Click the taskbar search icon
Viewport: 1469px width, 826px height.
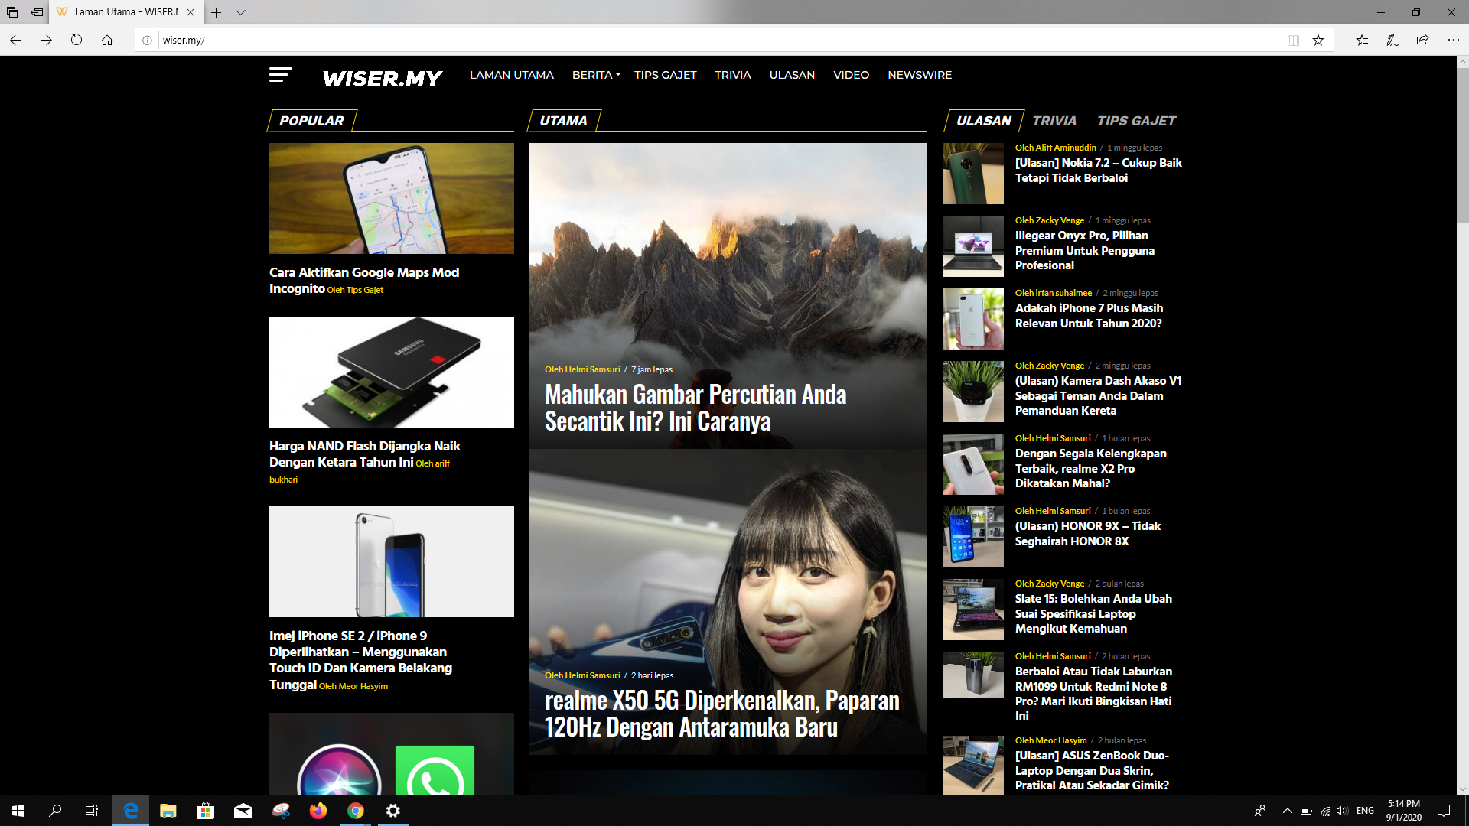[55, 811]
